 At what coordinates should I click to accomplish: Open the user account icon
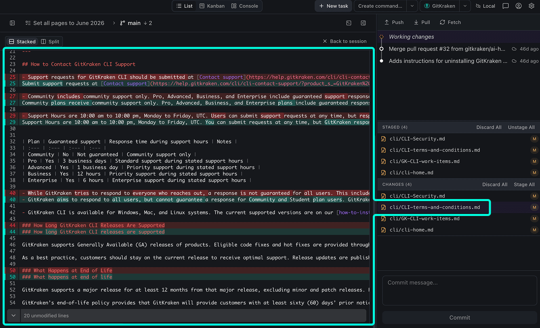tap(519, 6)
